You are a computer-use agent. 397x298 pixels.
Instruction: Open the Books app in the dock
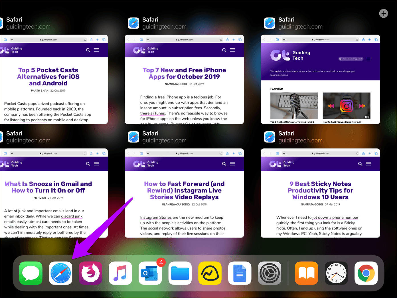point(306,273)
